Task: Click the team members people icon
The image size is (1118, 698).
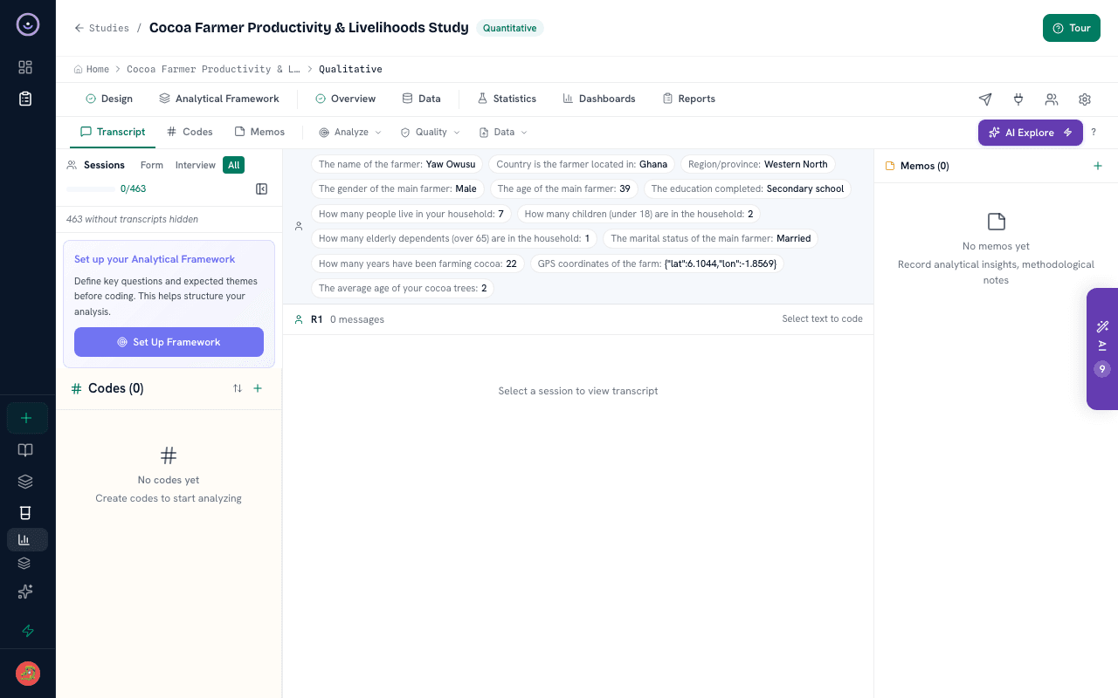Action: 1052,99
